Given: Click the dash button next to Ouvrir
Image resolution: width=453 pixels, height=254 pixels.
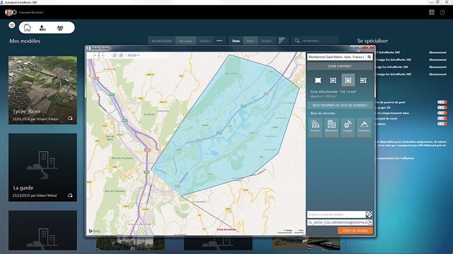Looking at the screenshot, I should tap(219, 40).
